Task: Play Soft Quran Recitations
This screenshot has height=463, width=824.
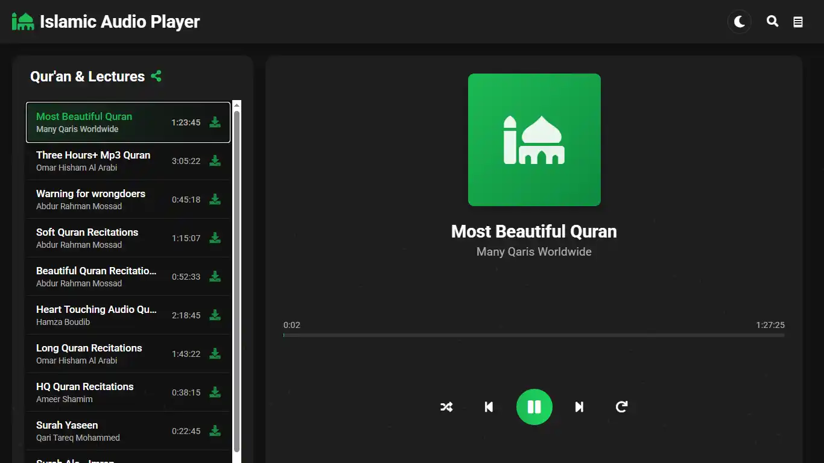Action: click(x=128, y=238)
